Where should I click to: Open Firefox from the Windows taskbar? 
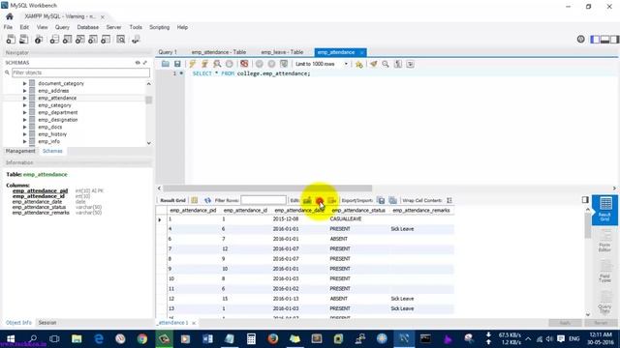click(x=273, y=339)
